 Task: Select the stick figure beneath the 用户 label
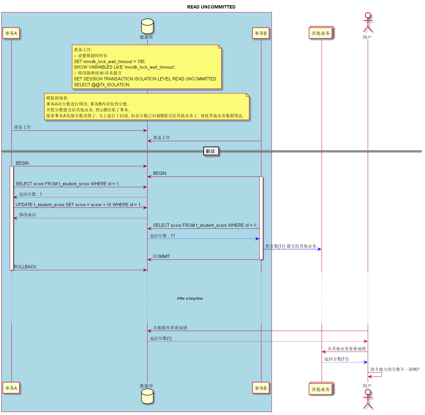point(368,399)
